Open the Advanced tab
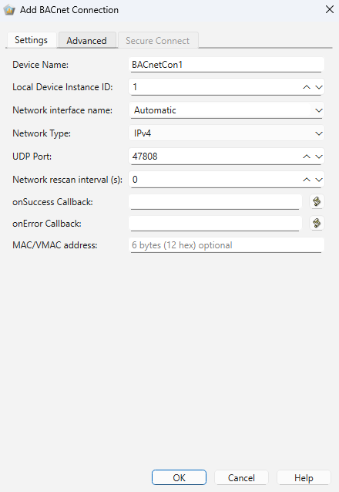The height and width of the screenshot is (492, 339). tap(87, 40)
